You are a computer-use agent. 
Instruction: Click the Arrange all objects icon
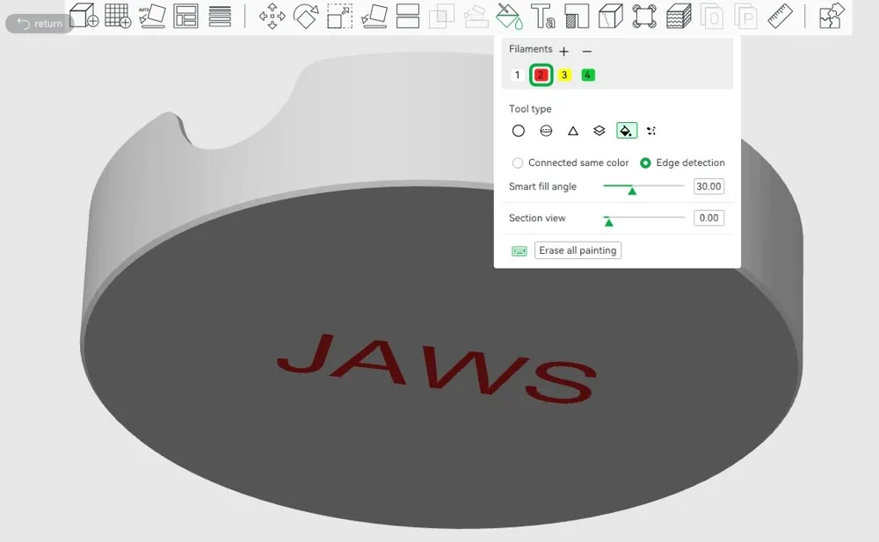[x=185, y=16]
